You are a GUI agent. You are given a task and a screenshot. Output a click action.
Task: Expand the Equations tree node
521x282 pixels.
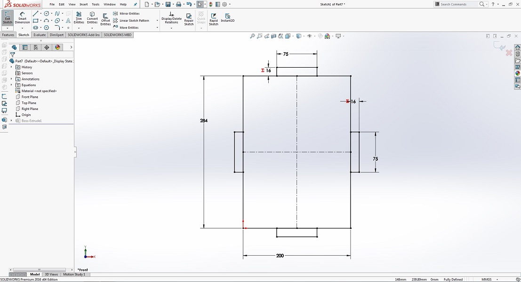click(x=11, y=85)
